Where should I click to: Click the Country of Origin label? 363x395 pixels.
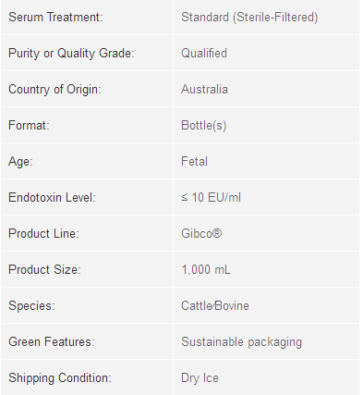tap(54, 90)
